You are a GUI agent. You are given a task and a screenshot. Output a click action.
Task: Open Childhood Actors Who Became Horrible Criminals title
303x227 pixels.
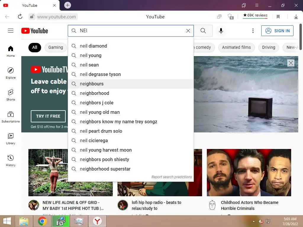(249, 205)
